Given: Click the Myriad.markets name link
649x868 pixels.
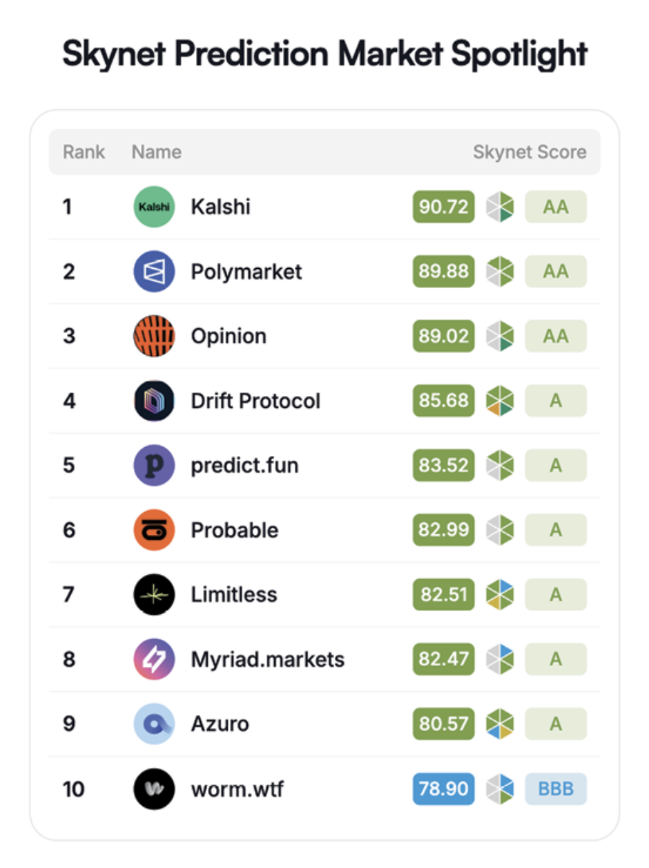Looking at the screenshot, I should coord(268,659).
